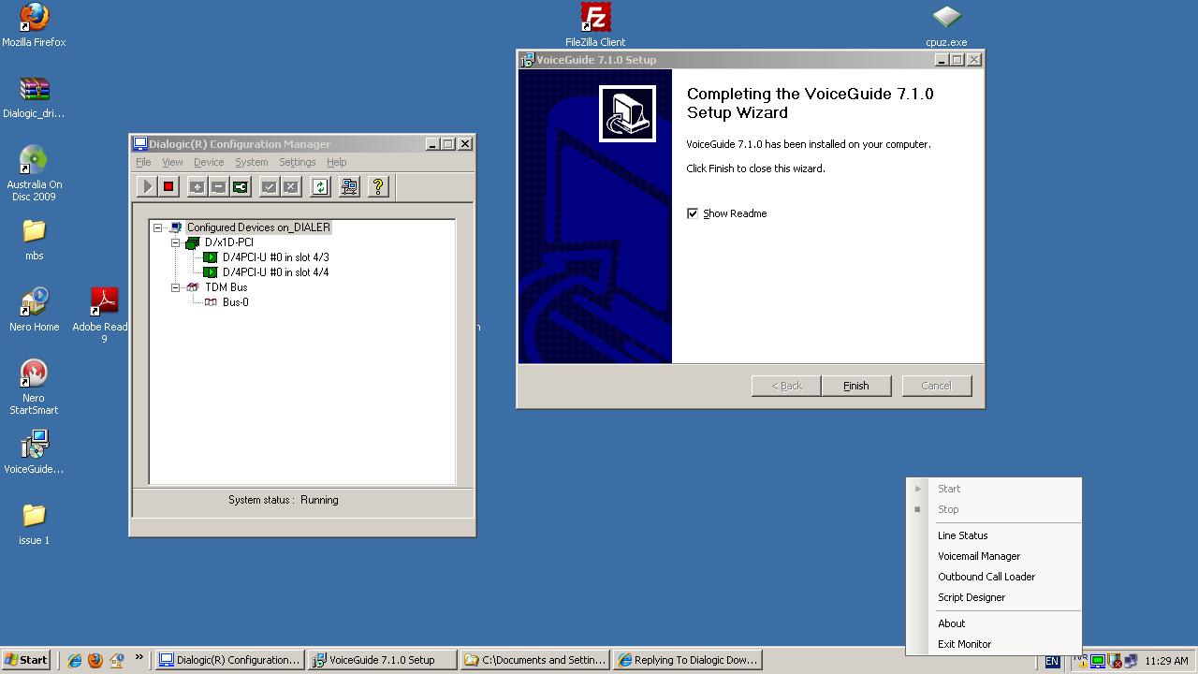
Task: Open the View menu in Configuration Manager
Action: coord(172,162)
